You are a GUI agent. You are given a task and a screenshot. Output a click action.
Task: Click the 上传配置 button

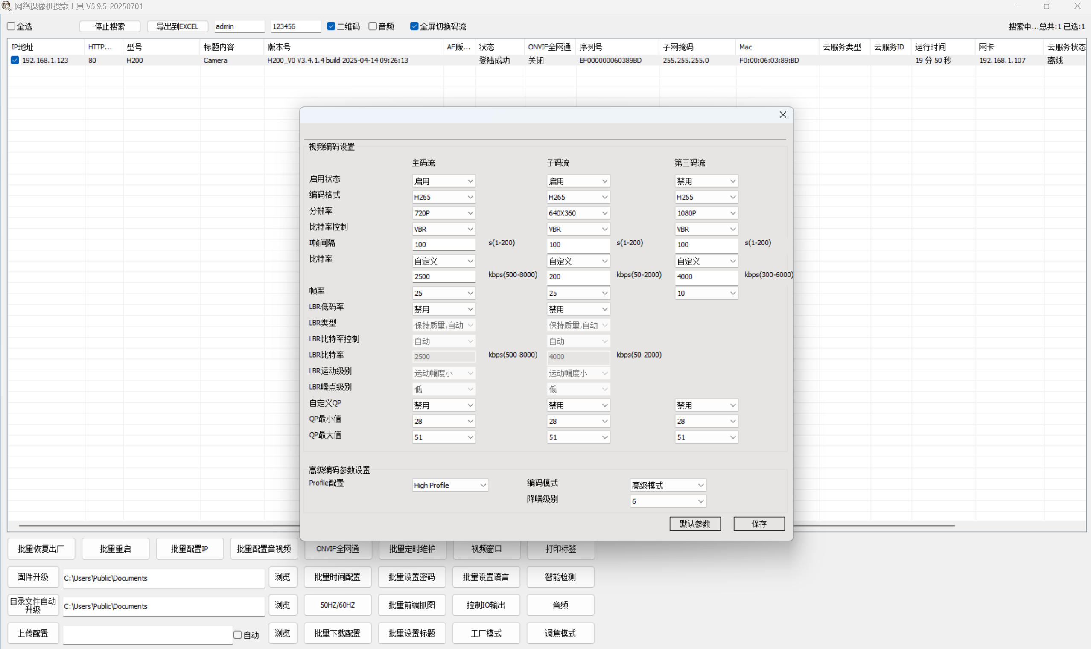point(33,633)
